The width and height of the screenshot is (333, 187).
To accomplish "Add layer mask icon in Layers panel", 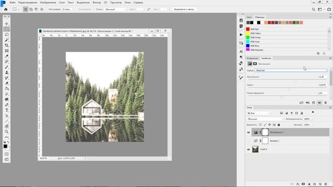I will 303,184.
